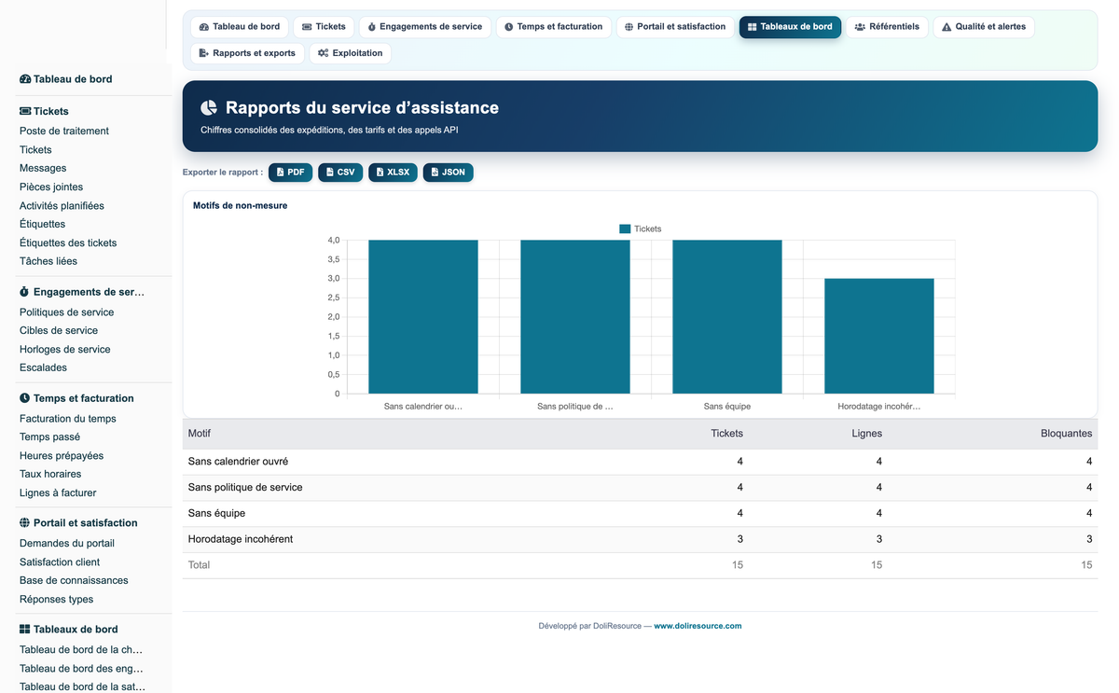
Task: Click the CSV file icon in the export row
Action: tap(330, 173)
